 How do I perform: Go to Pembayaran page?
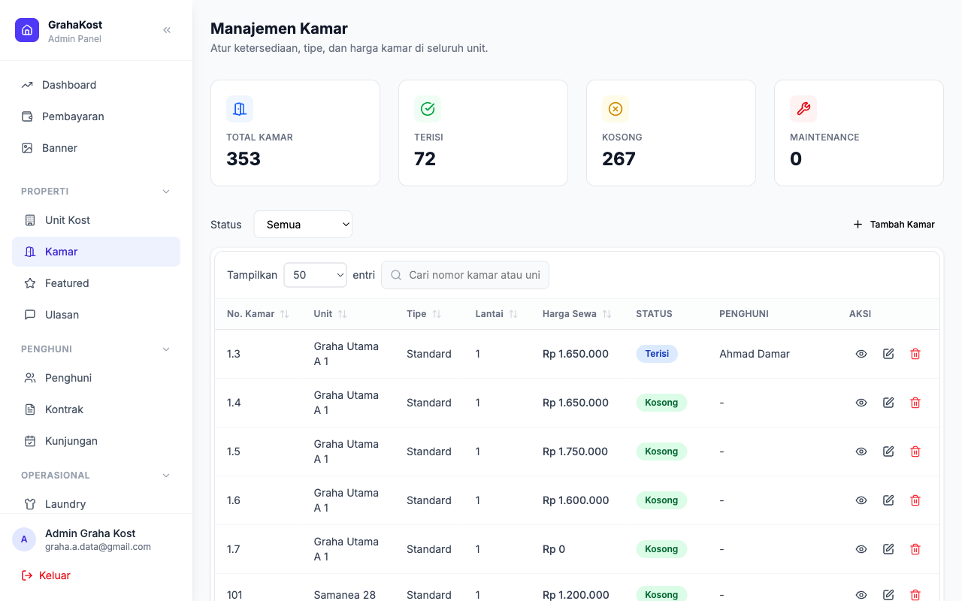pos(96,116)
